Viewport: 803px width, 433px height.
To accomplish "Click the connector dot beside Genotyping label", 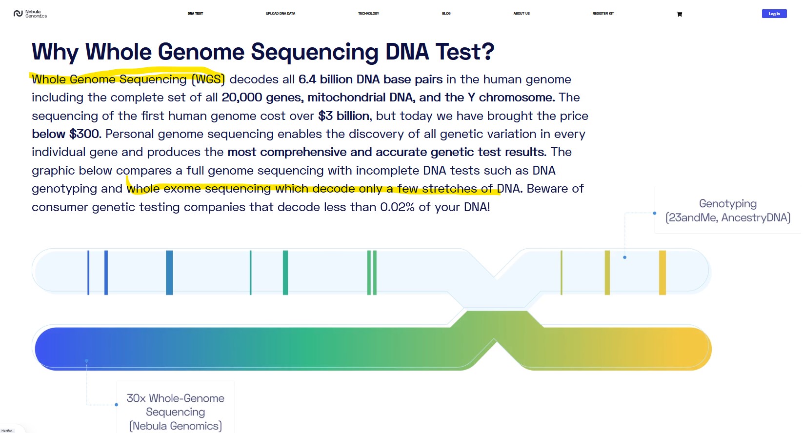I will pyautogui.click(x=655, y=213).
